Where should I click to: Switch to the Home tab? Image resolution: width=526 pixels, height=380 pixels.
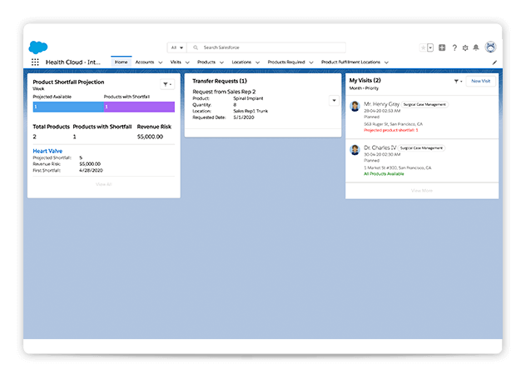[x=122, y=62]
